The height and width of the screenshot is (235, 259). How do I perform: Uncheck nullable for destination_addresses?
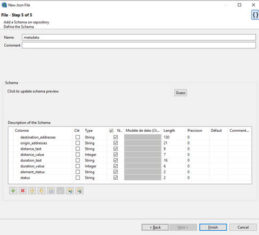point(116,137)
